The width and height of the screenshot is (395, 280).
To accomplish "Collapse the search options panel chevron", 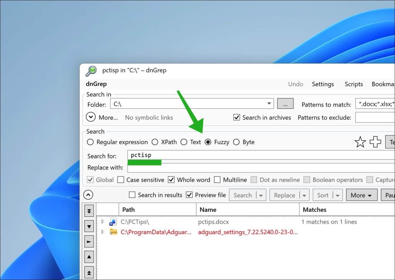I will [88, 195].
